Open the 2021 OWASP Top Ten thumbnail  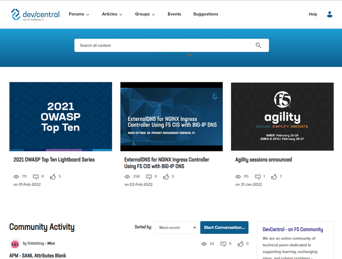pos(61,117)
